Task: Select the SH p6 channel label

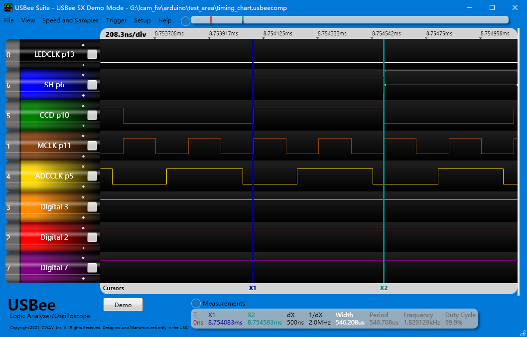Action: [x=54, y=85]
